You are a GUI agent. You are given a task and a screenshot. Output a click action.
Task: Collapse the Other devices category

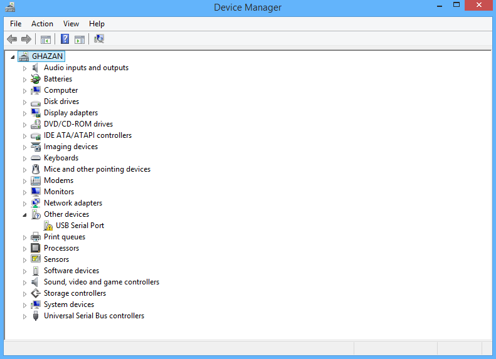point(25,215)
